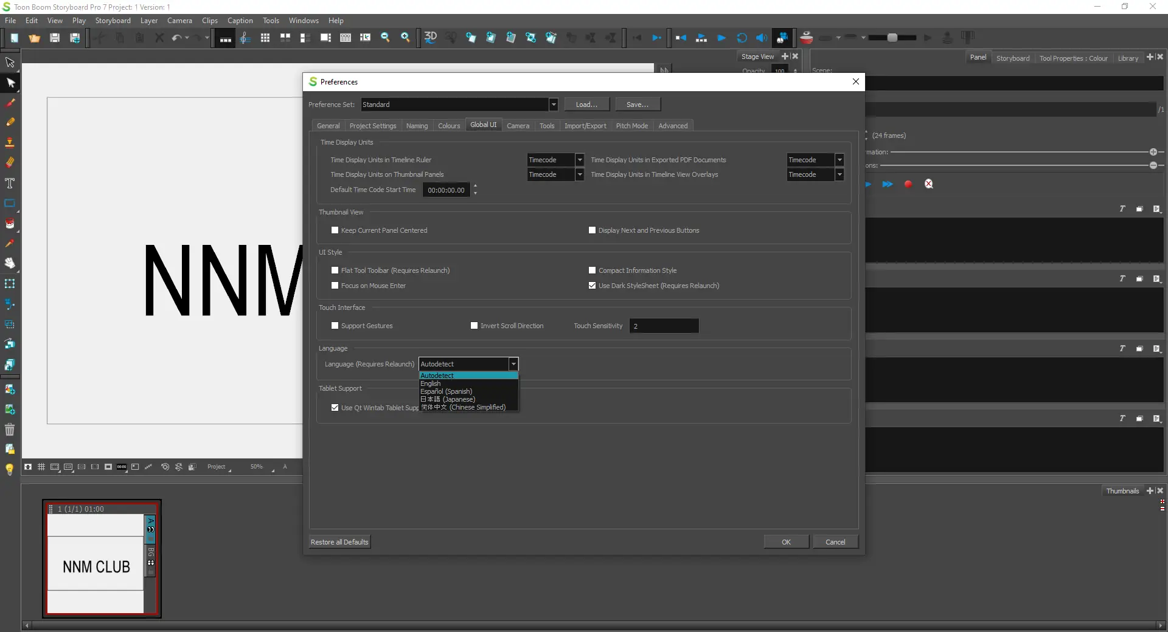The image size is (1168, 632).
Task: Undo the last action with the Undo arrow
Action: pos(176,38)
